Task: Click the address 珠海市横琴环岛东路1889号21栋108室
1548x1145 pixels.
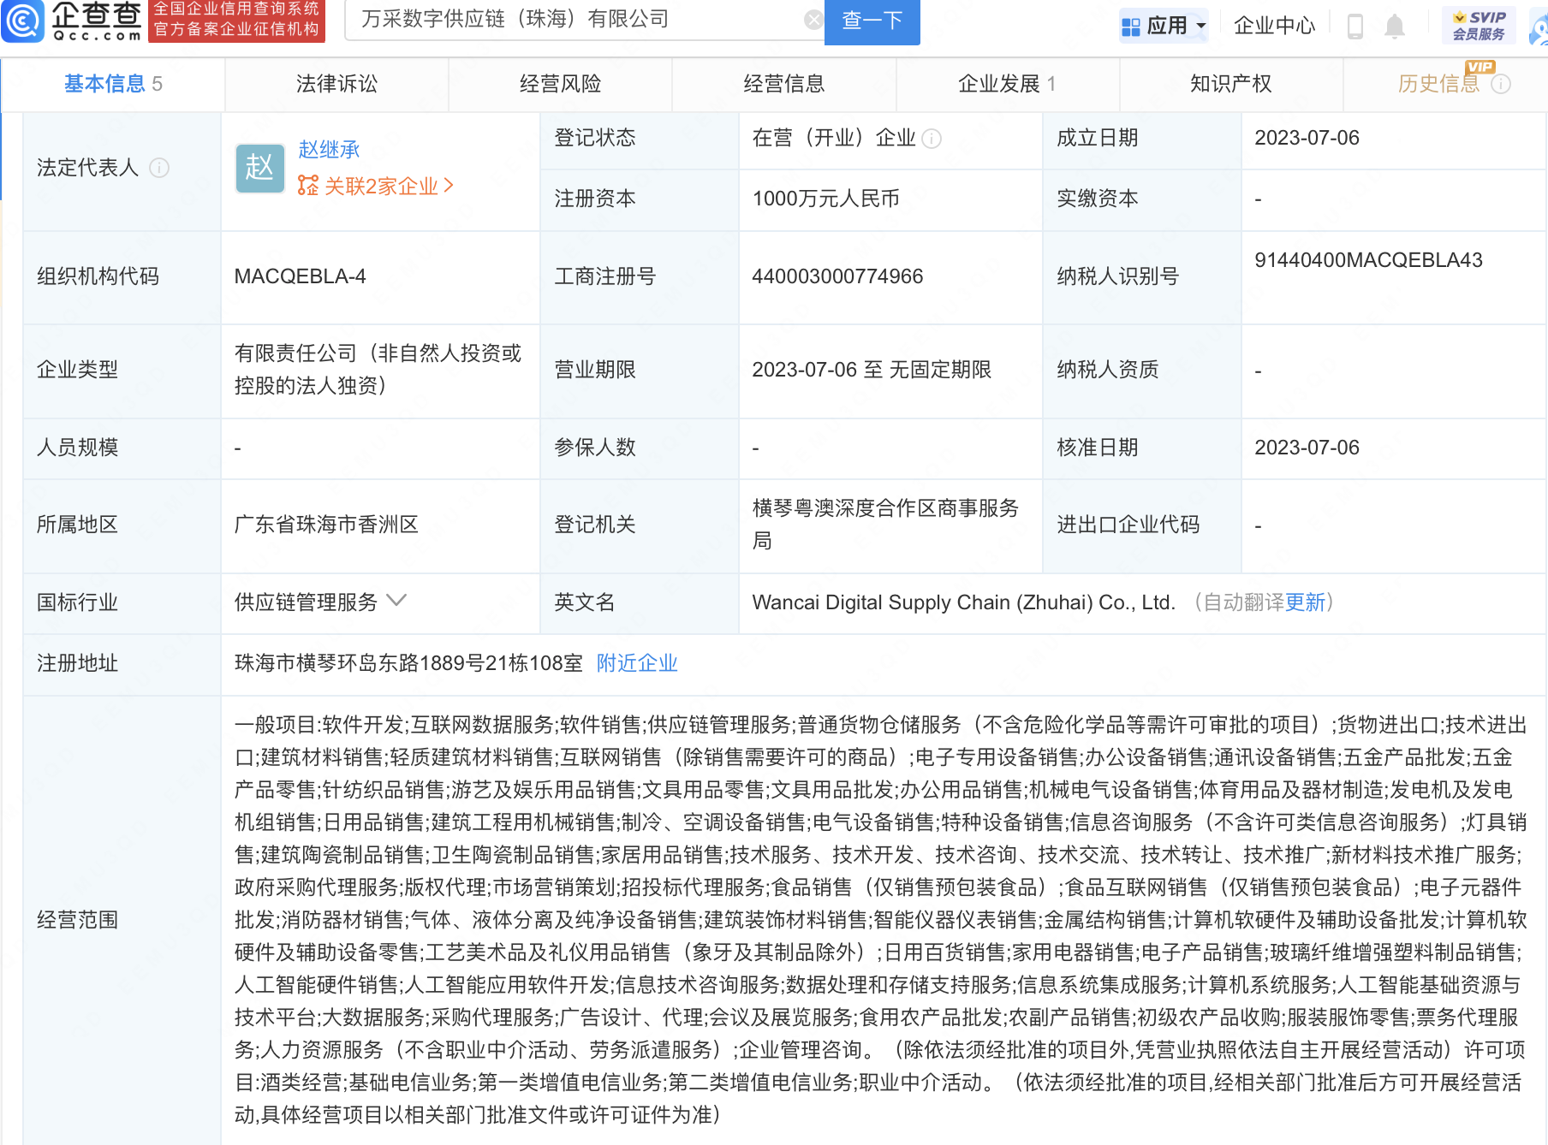Action: click(408, 663)
